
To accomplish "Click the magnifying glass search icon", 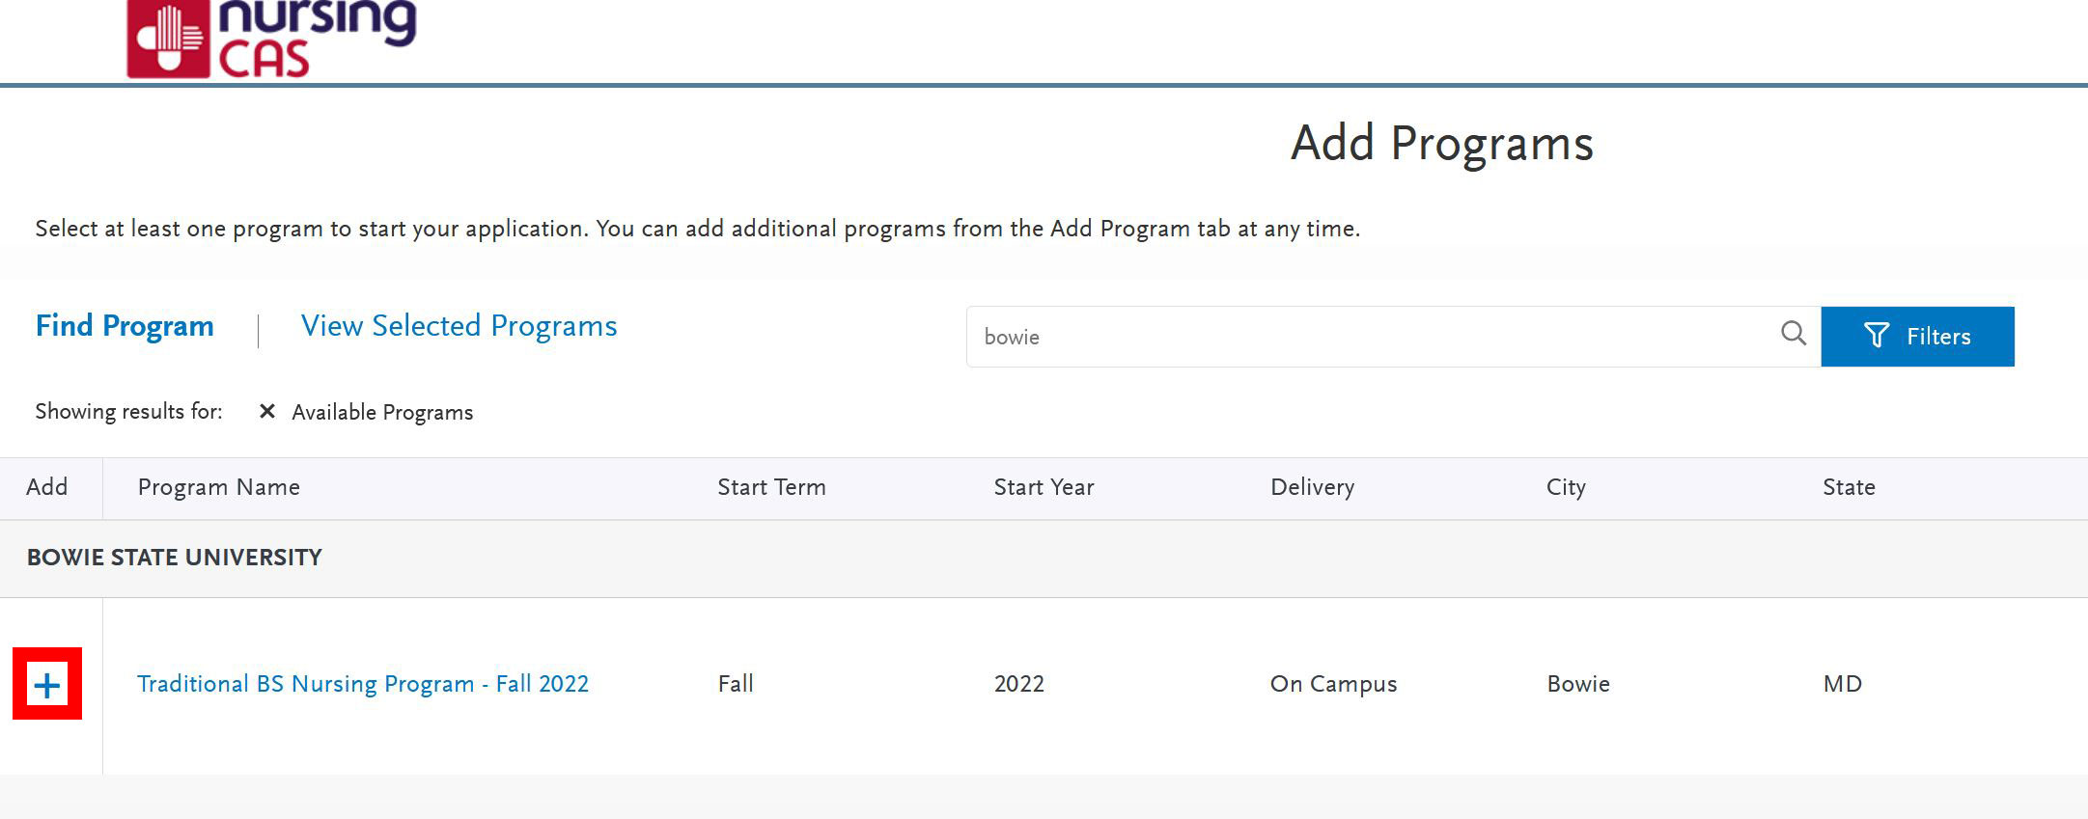I will (1793, 334).
